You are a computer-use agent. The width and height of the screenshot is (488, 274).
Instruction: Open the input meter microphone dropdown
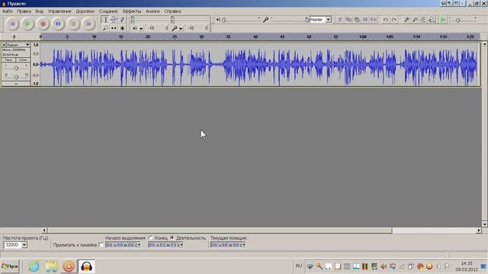pyautogui.click(x=181, y=28)
